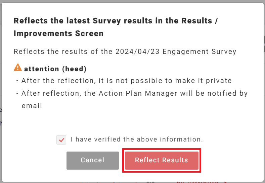Uncheck the verified information checkbox
This screenshot has width=265, height=183.
[61, 140]
